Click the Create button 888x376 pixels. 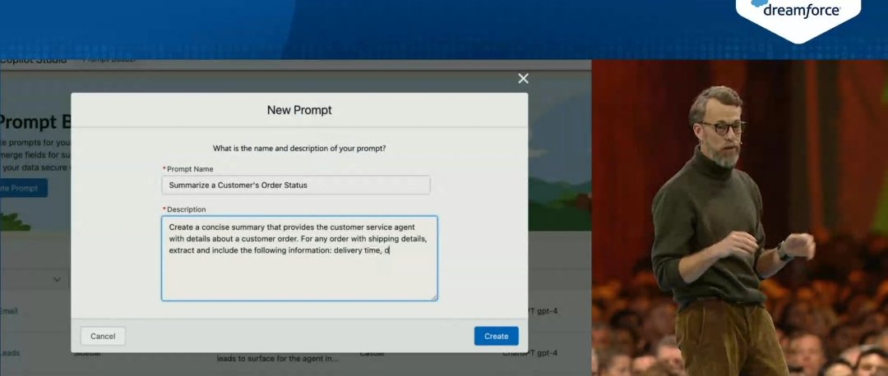[x=496, y=336]
